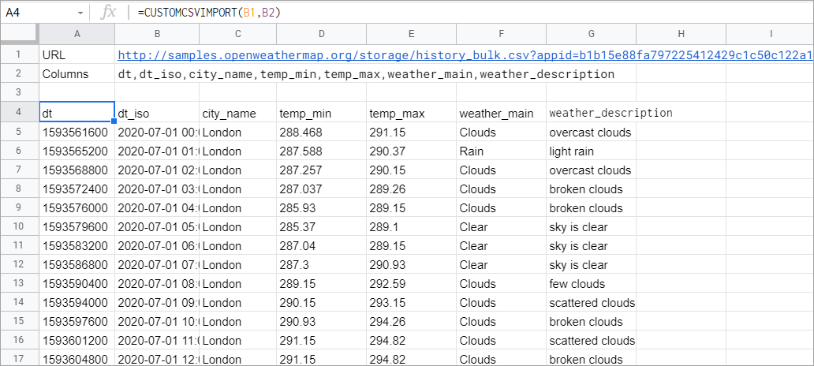Select the Rain cell

(501, 151)
